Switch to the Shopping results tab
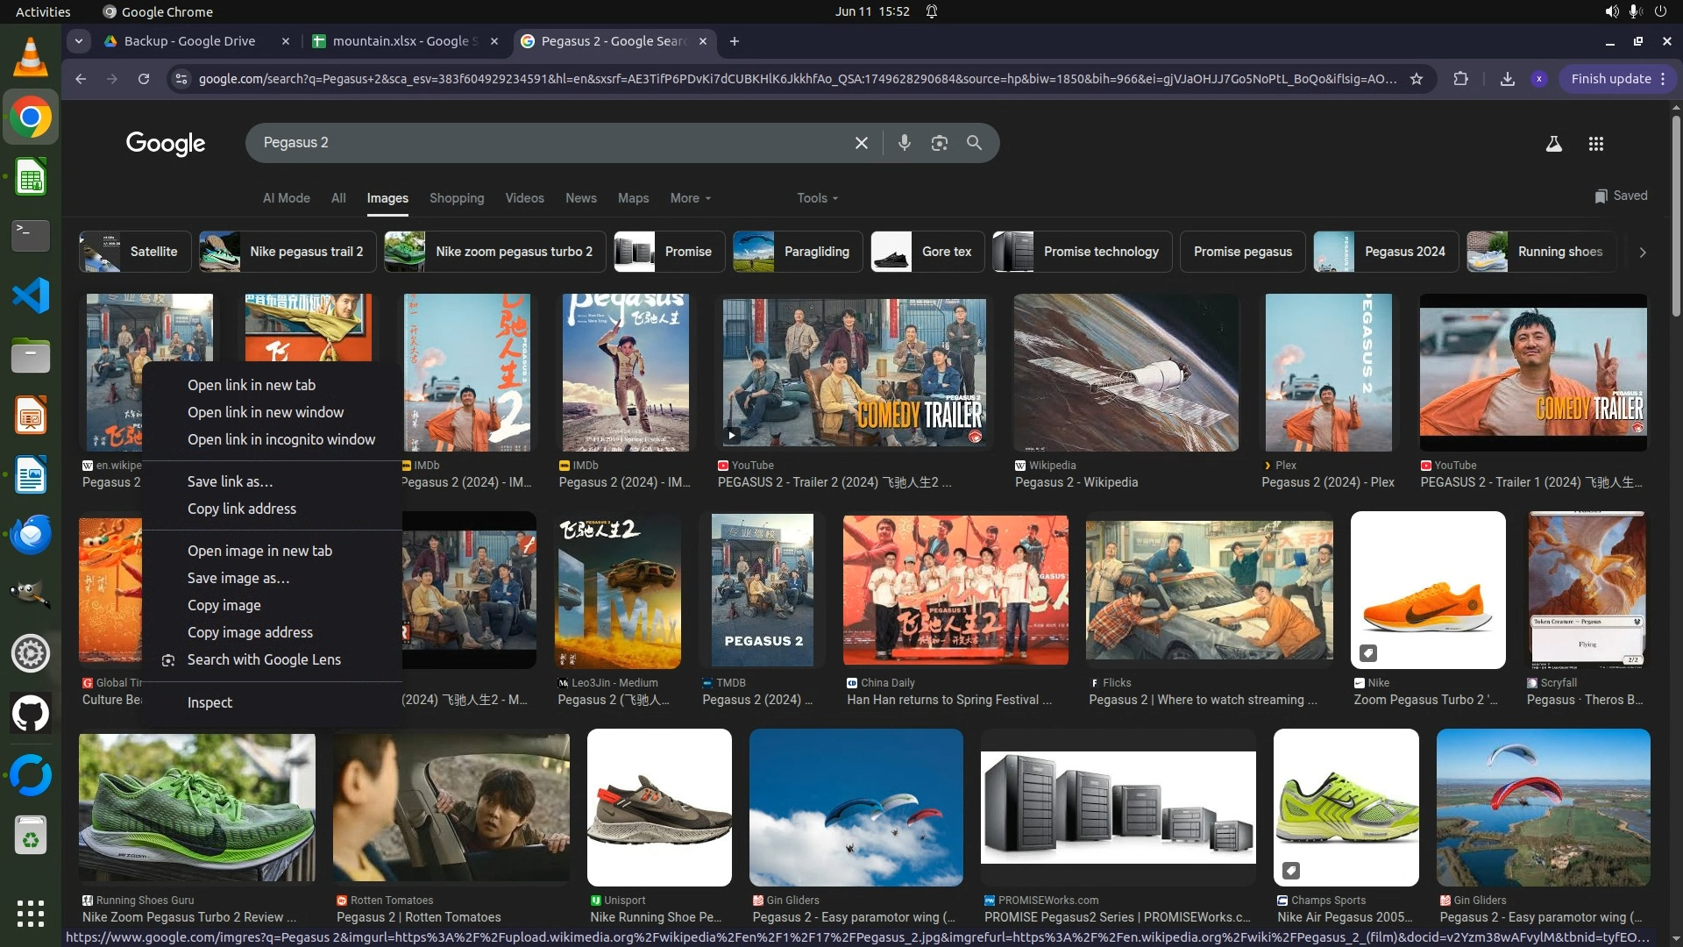1683x947 pixels. [x=456, y=198]
